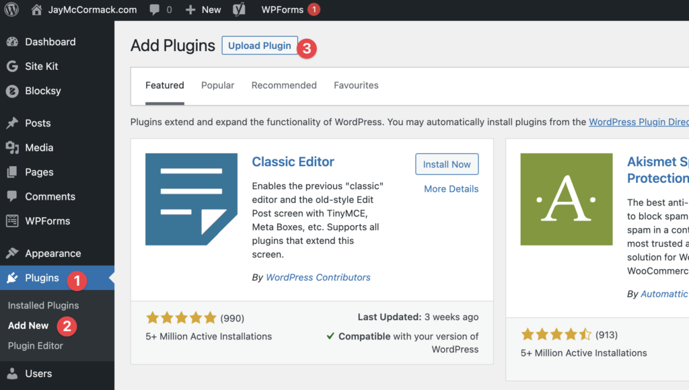689x390 pixels.
Task: Switch to the Recommended tab
Action: 284,85
